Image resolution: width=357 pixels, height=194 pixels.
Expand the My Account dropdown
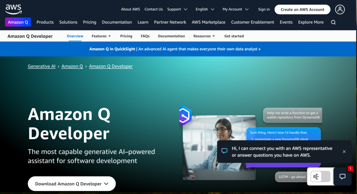(235, 9)
